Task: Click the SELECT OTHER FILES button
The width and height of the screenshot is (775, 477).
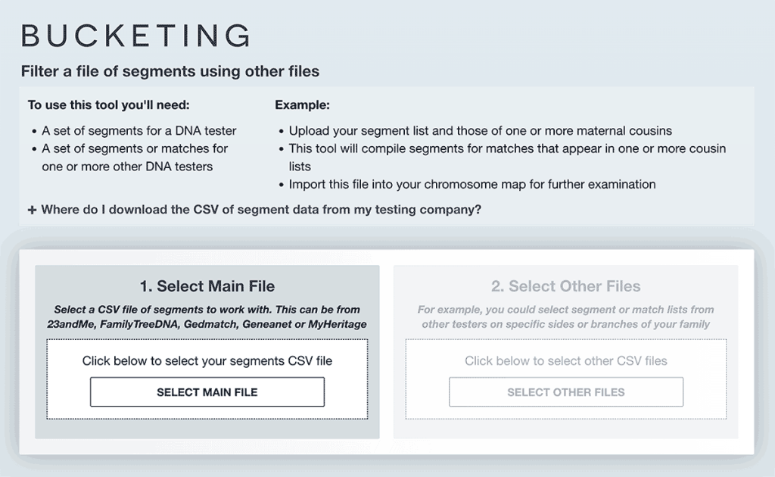Action: [x=565, y=392]
